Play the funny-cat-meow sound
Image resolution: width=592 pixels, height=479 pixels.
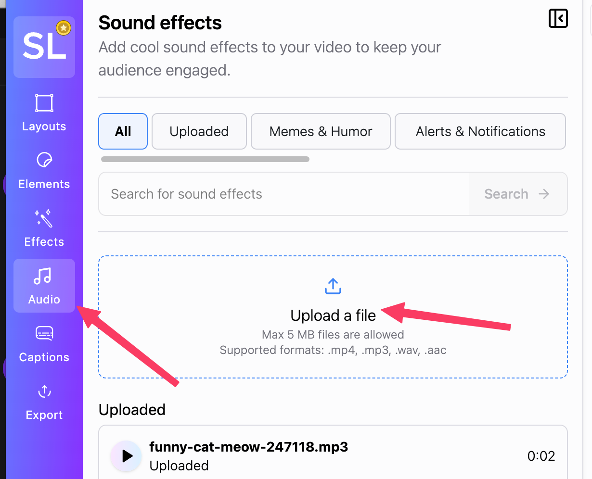pyautogui.click(x=126, y=456)
